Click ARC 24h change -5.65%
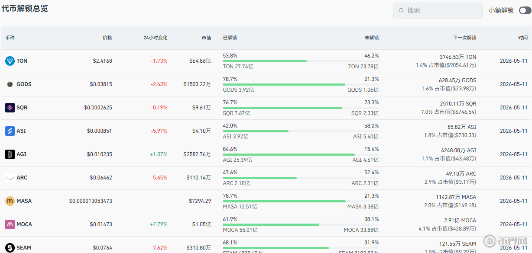This screenshot has height=253, width=532. click(x=159, y=178)
